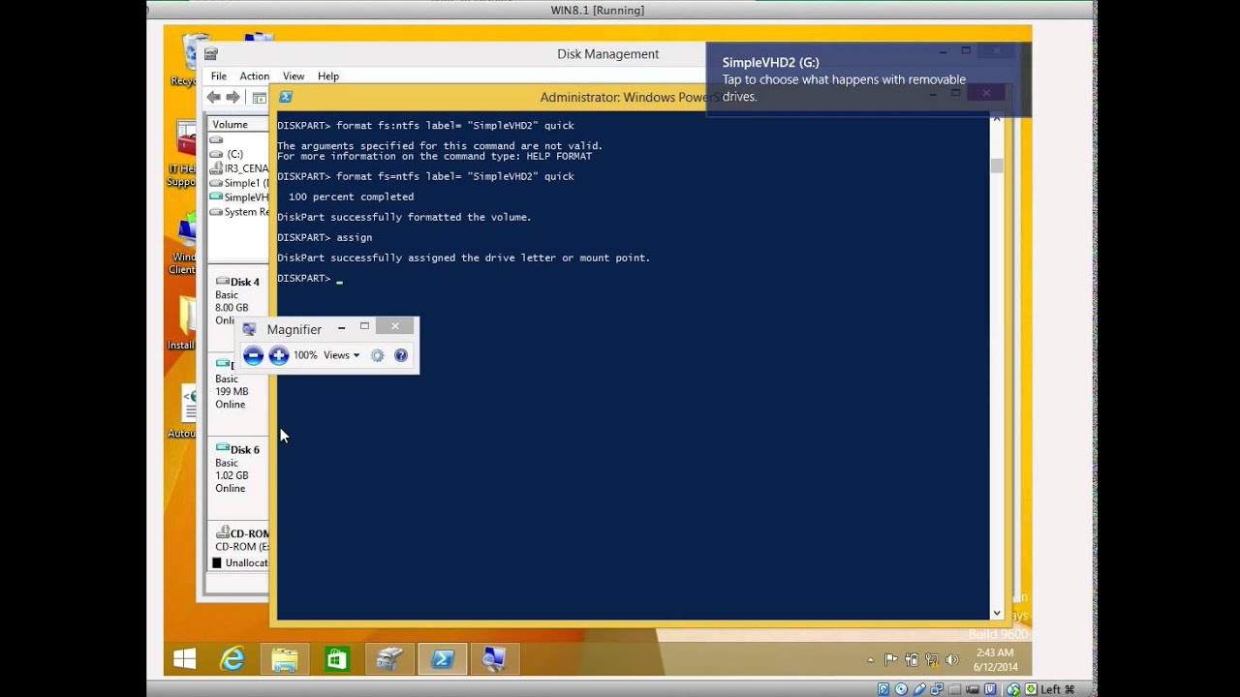Open the Windows Client desktop icon
Image resolution: width=1240 pixels, height=697 pixels.
pos(184,244)
